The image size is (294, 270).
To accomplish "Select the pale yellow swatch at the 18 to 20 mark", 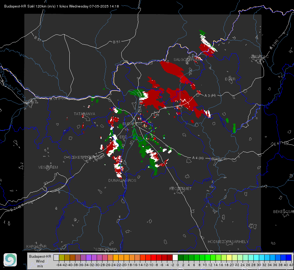I will coord(229,257).
